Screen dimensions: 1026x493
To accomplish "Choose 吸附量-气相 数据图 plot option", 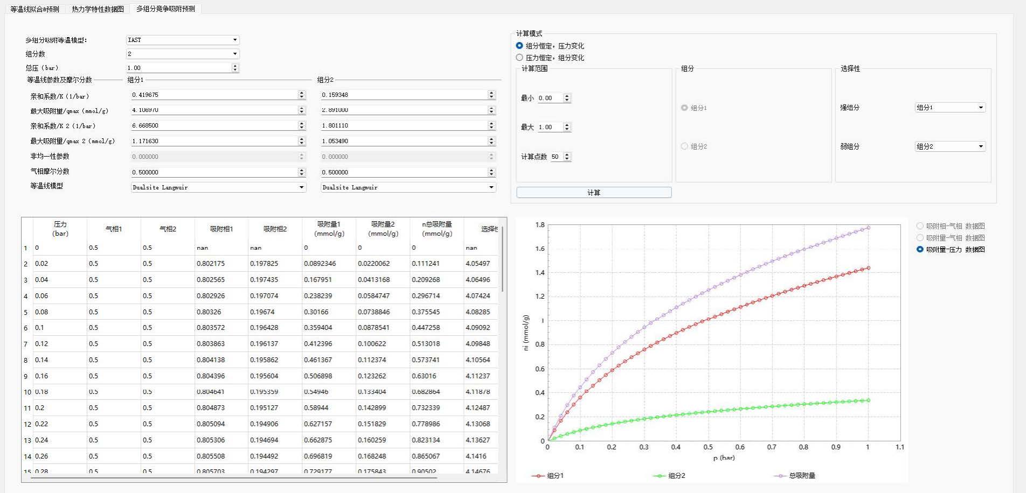I will [x=920, y=238].
